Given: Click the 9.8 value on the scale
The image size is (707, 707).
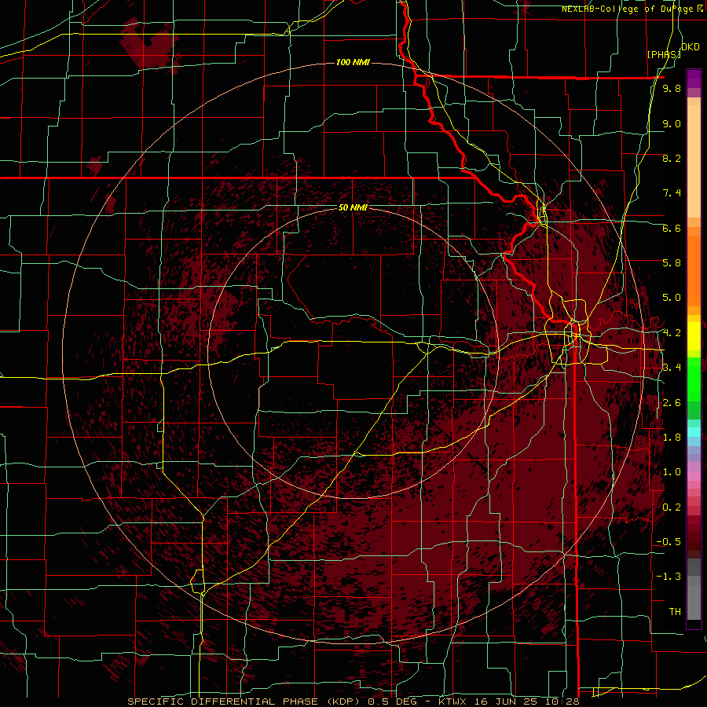Looking at the screenshot, I should coord(672,88).
